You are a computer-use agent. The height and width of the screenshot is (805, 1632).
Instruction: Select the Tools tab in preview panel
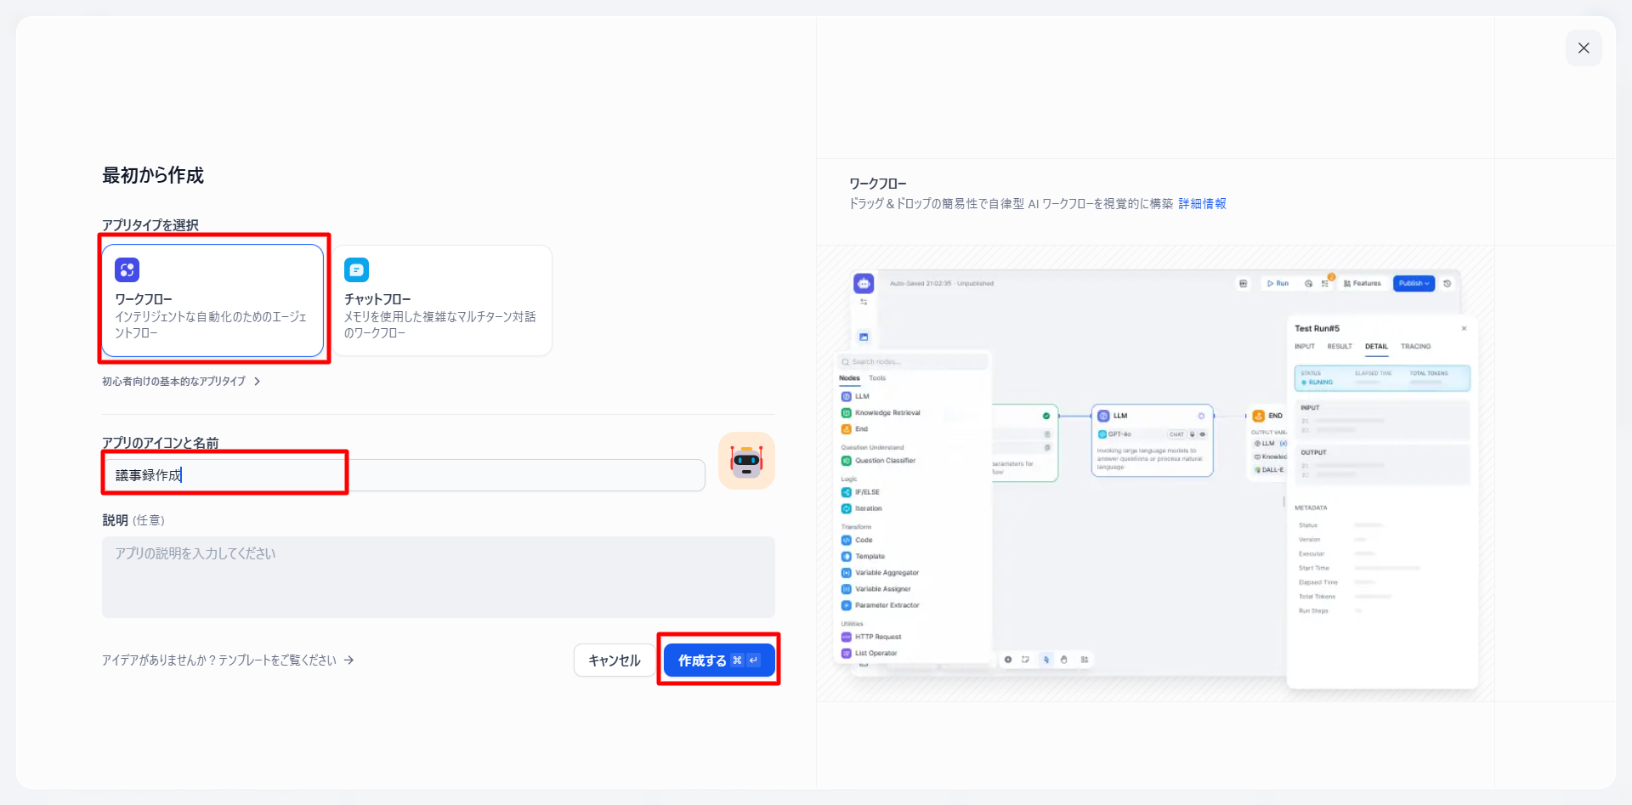pos(877,378)
